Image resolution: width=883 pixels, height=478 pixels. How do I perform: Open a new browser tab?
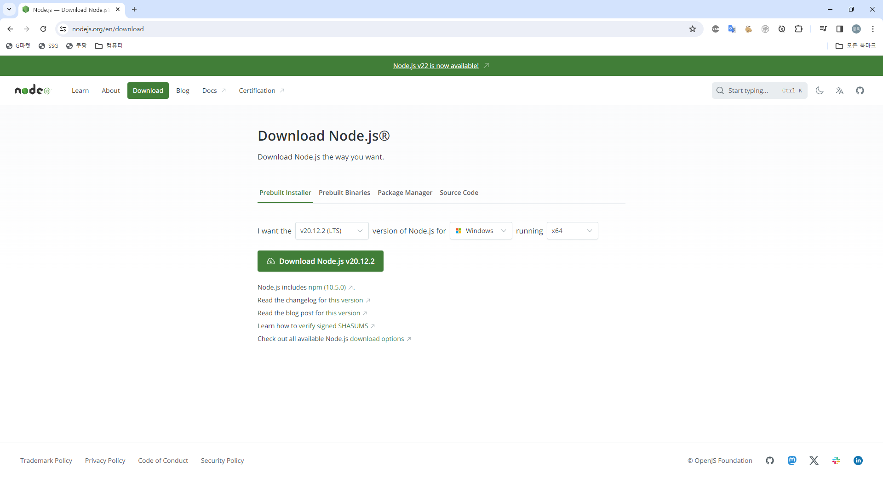pos(134,9)
